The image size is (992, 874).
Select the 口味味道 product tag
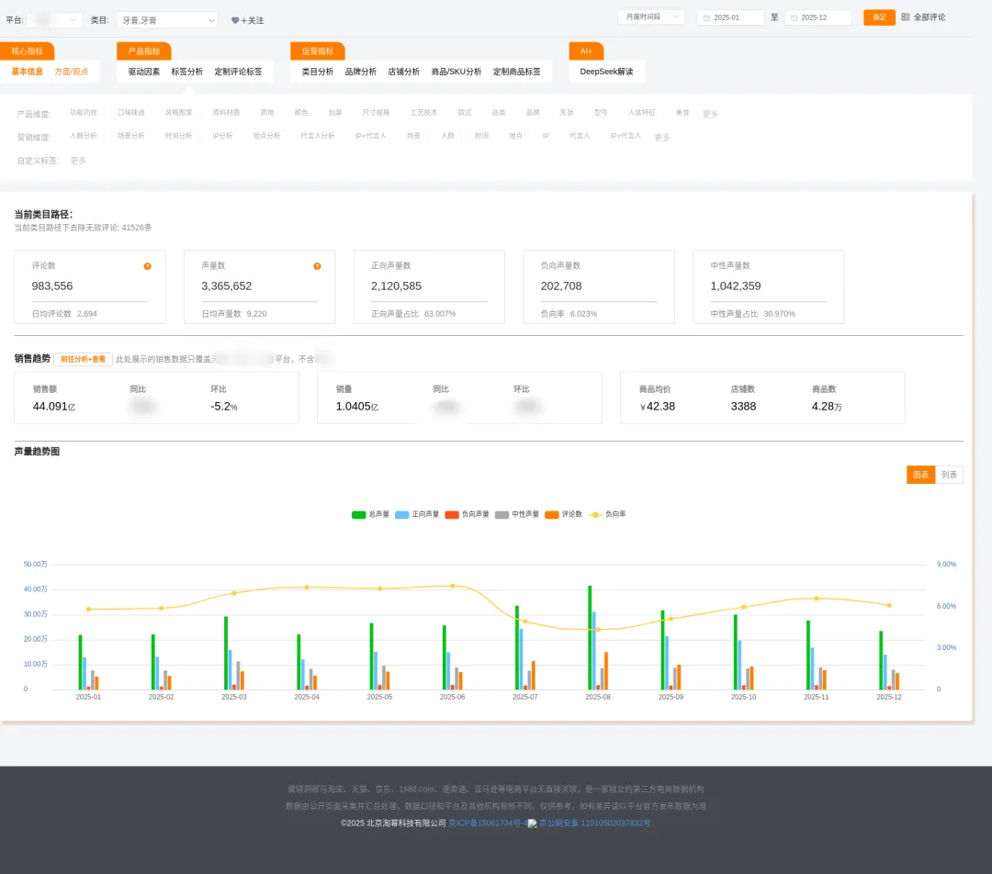tap(131, 113)
